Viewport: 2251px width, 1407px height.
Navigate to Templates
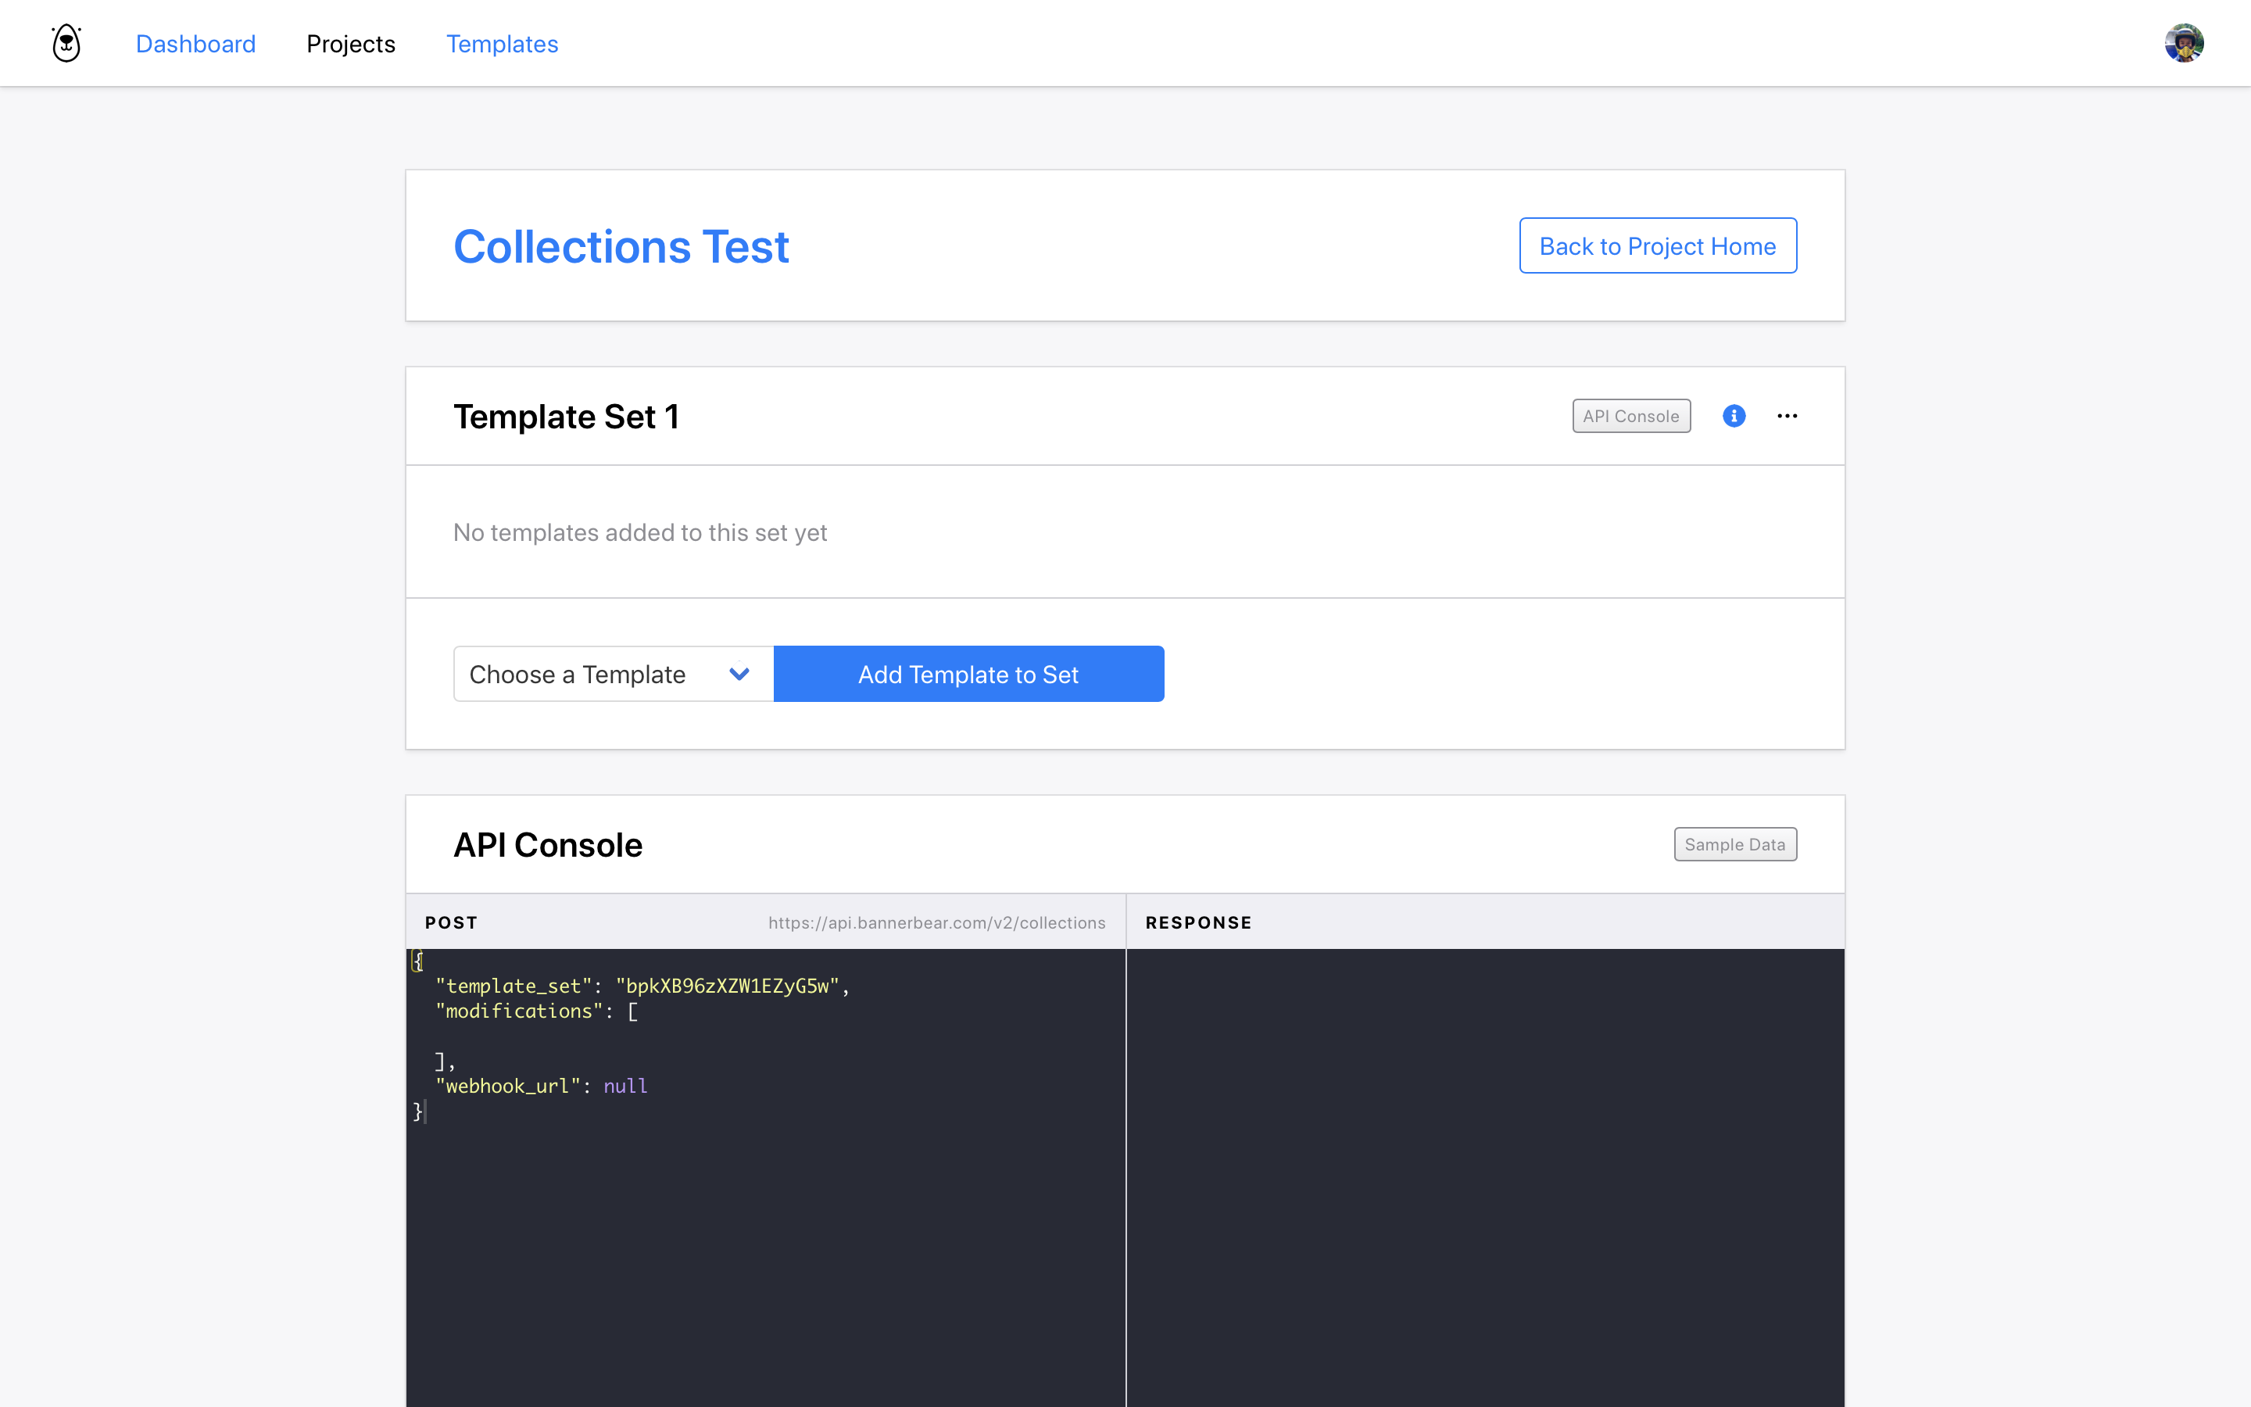[x=501, y=44]
